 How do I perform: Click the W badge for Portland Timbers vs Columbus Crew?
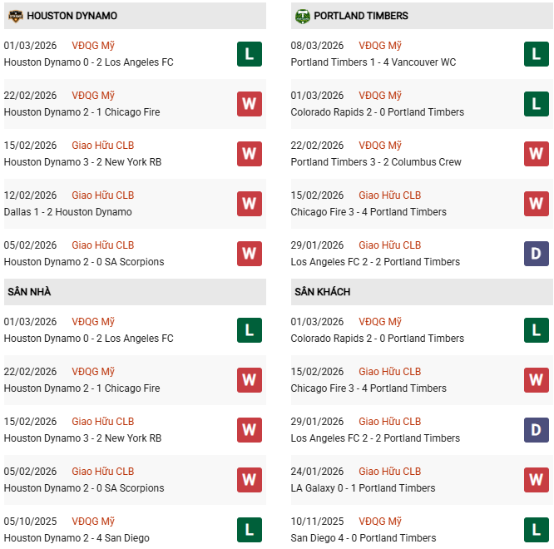(x=537, y=154)
